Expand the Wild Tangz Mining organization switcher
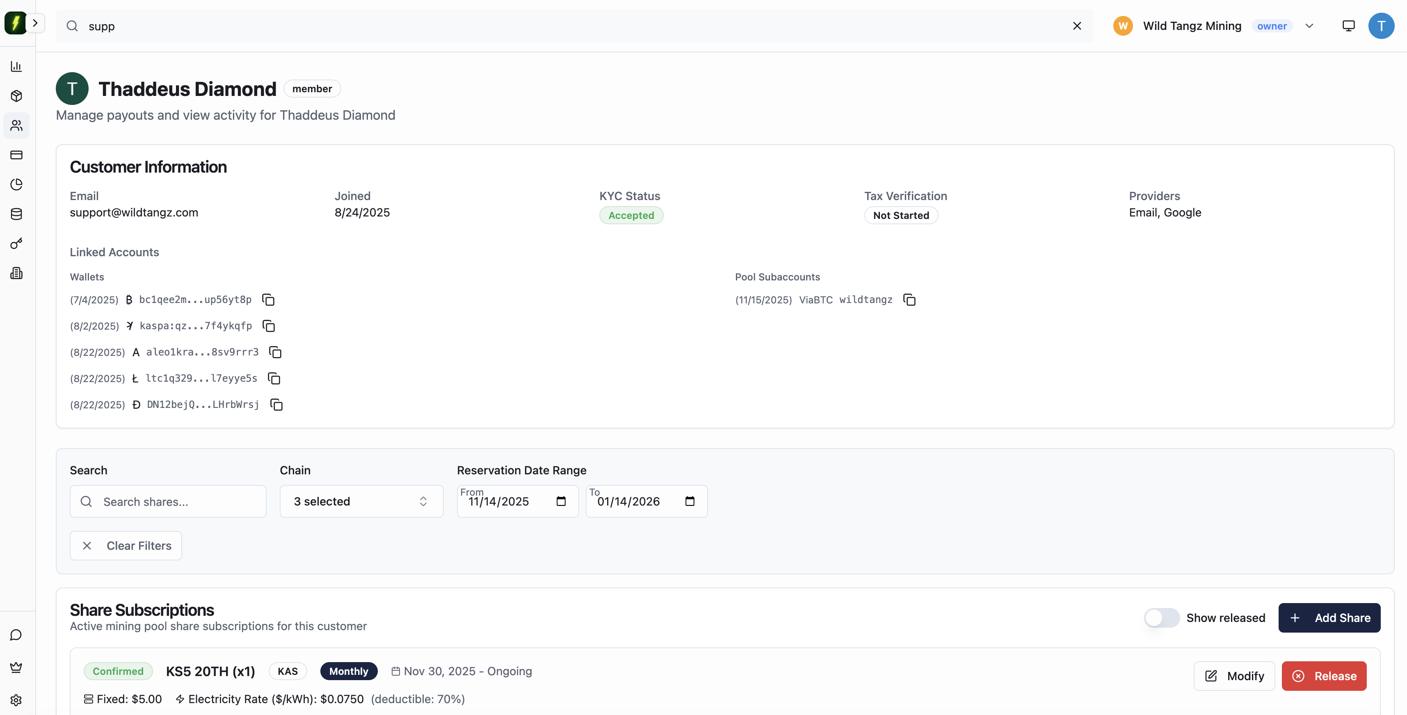Image resolution: width=1407 pixels, height=715 pixels. tap(1309, 26)
